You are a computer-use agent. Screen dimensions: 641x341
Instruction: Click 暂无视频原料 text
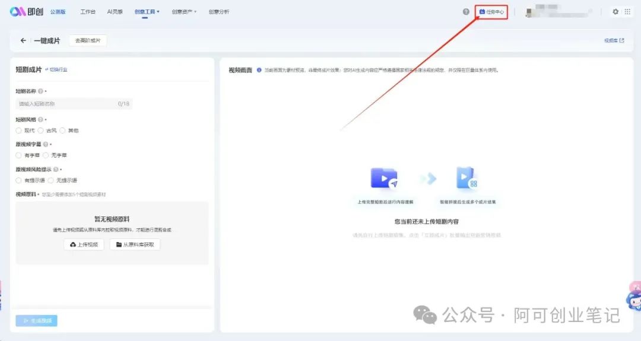tap(112, 219)
